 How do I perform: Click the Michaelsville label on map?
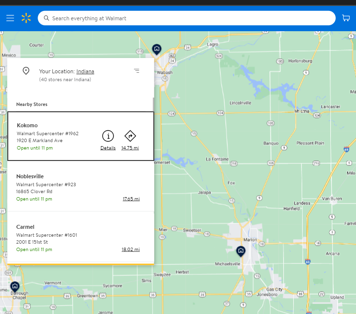coord(227,264)
